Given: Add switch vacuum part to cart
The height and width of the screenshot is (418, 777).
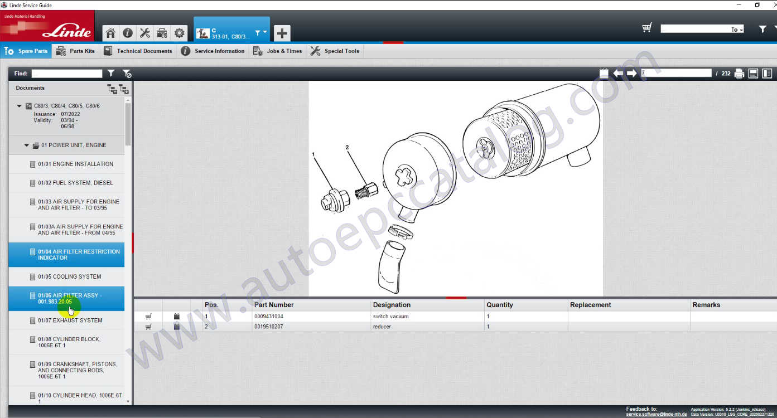Looking at the screenshot, I should tap(148, 317).
